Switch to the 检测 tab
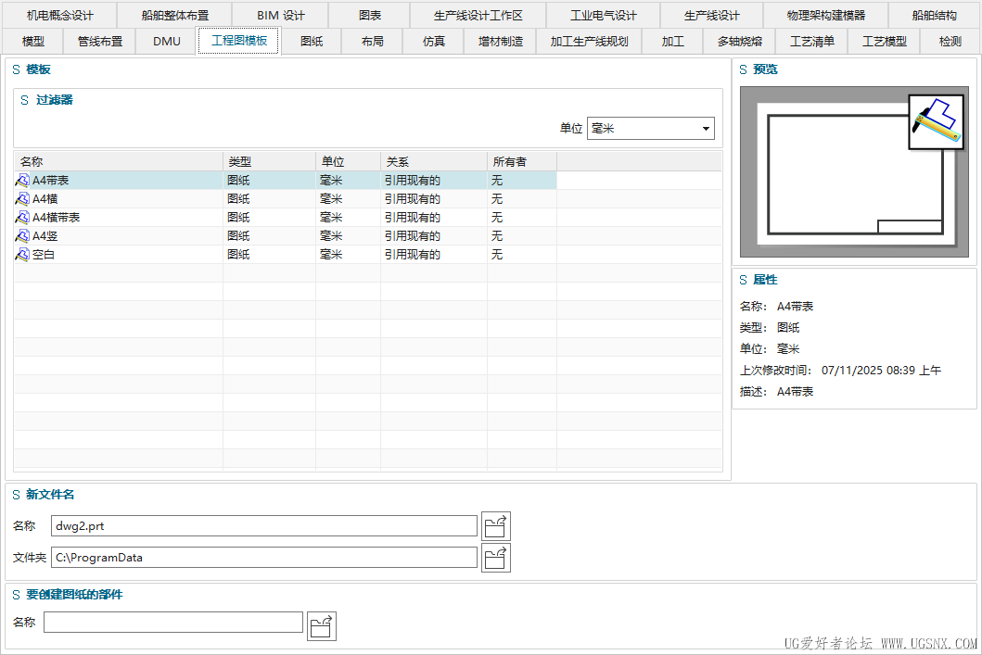The image size is (982, 655). coord(950,42)
